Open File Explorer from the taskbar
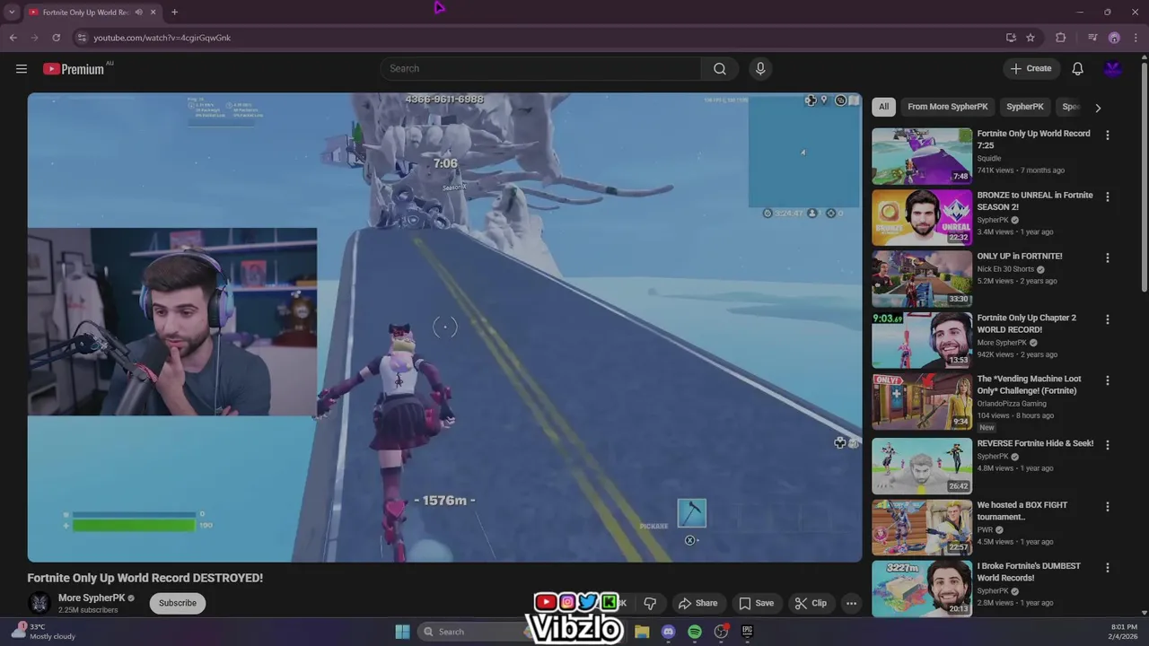1149x646 pixels. (642, 632)
